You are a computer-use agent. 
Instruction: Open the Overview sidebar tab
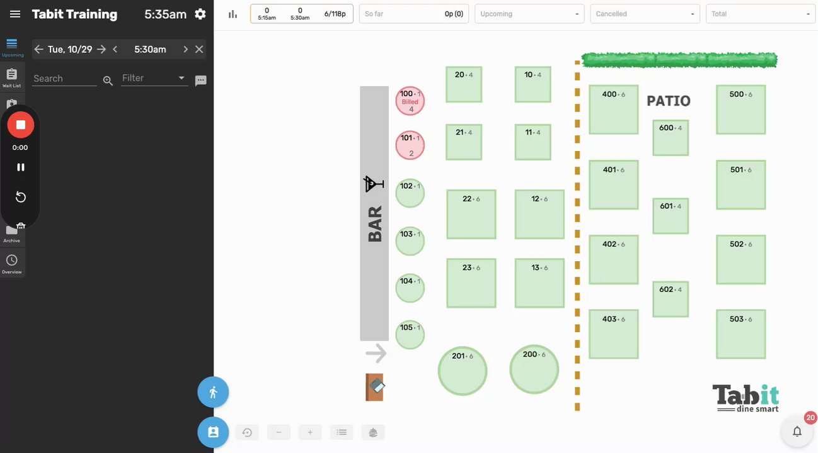pos(12,264)
